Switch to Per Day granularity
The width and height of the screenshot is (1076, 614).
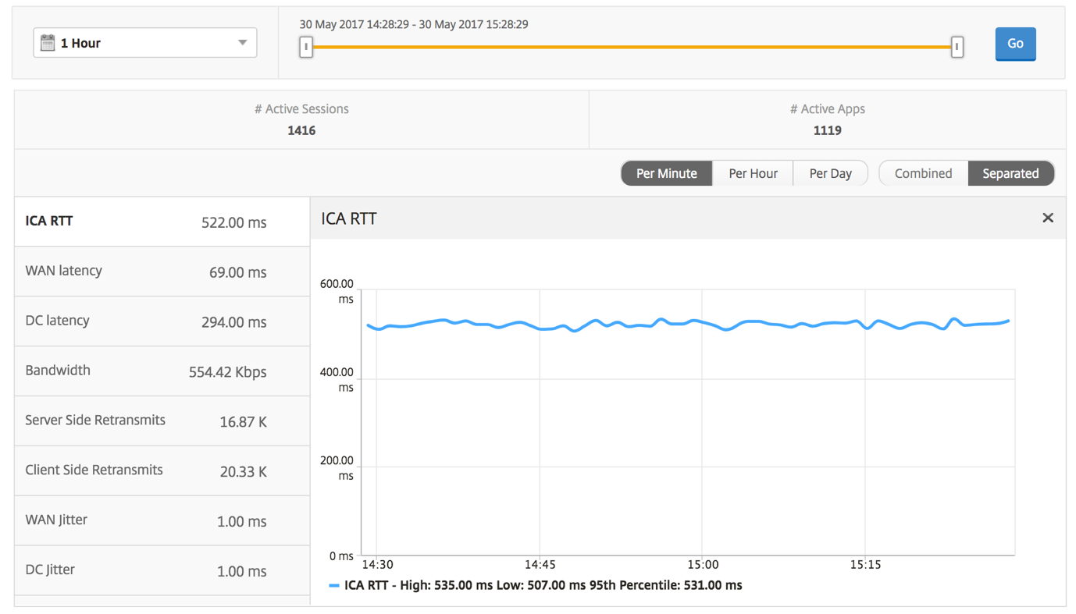(830, 173)
